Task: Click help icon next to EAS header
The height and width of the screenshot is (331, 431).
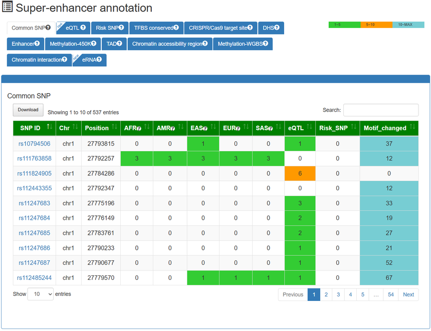Action: pos(205,129)
